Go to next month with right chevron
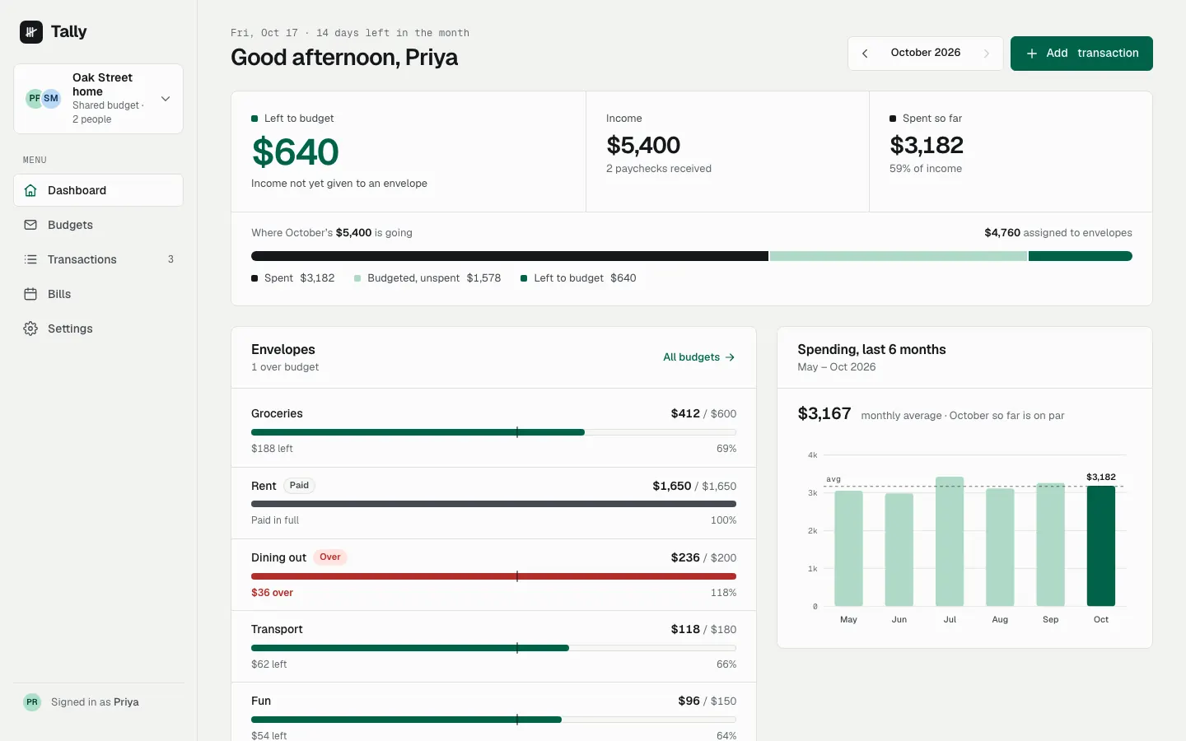1186x741 pixels. [x=987, y=54]
